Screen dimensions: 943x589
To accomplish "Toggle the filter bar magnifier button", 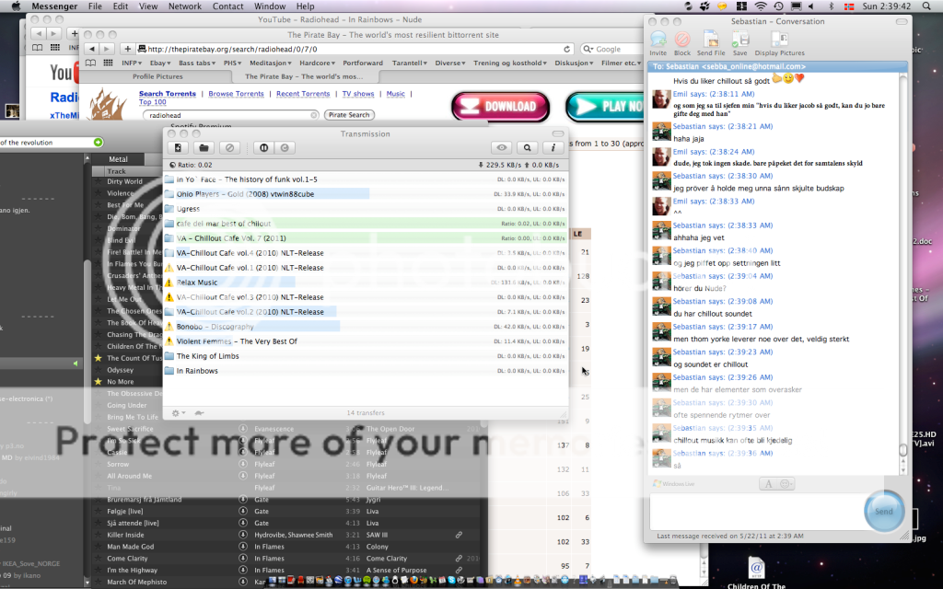I will coord(527,147).
